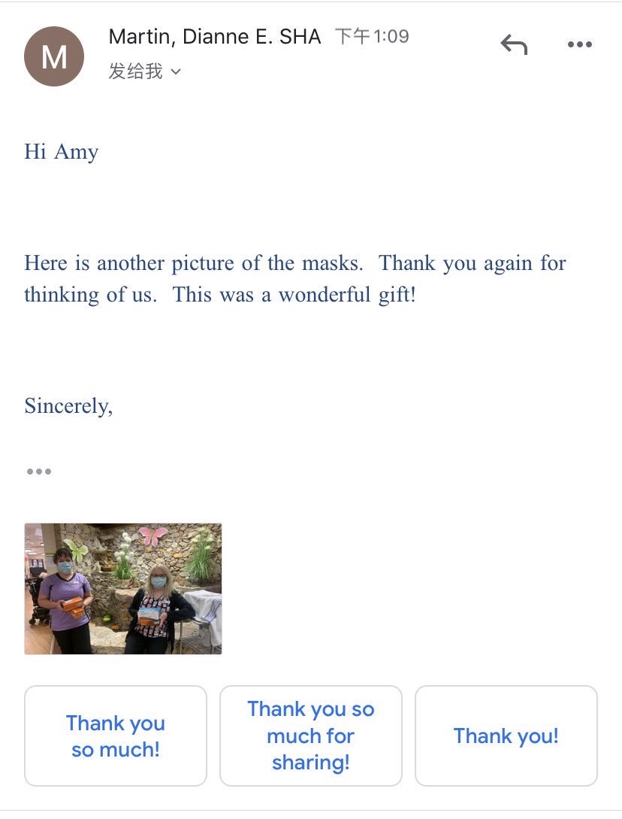Viewport: 622px width, 819px height.
Task: Pick "Thank you so much for sharing!" reply
Action: point(311,736)
